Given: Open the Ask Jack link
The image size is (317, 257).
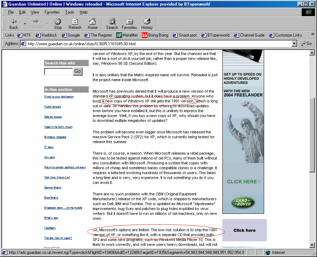Looking at the screenshot, I should [49, 157].
